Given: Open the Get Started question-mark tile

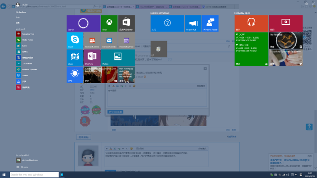Looking at the screenshot, I should (x=167, y=23).
